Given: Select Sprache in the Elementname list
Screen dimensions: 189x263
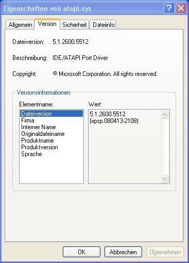Looking at the screenshot, I should coord(51,154).
